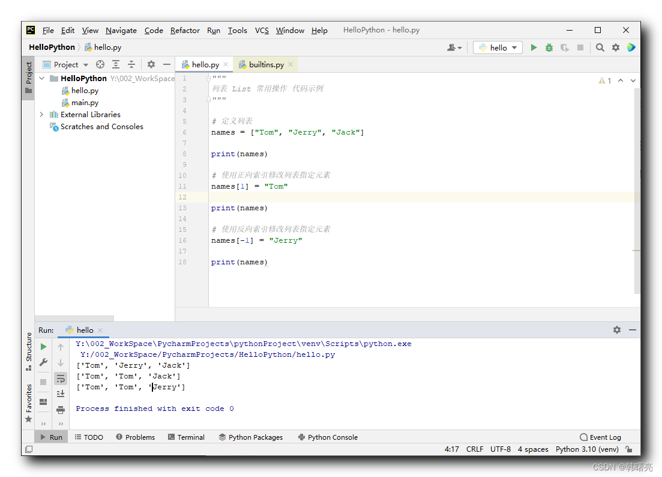
Task: Hide the Project panel with minus icon
Action: (x=167, y=64)
